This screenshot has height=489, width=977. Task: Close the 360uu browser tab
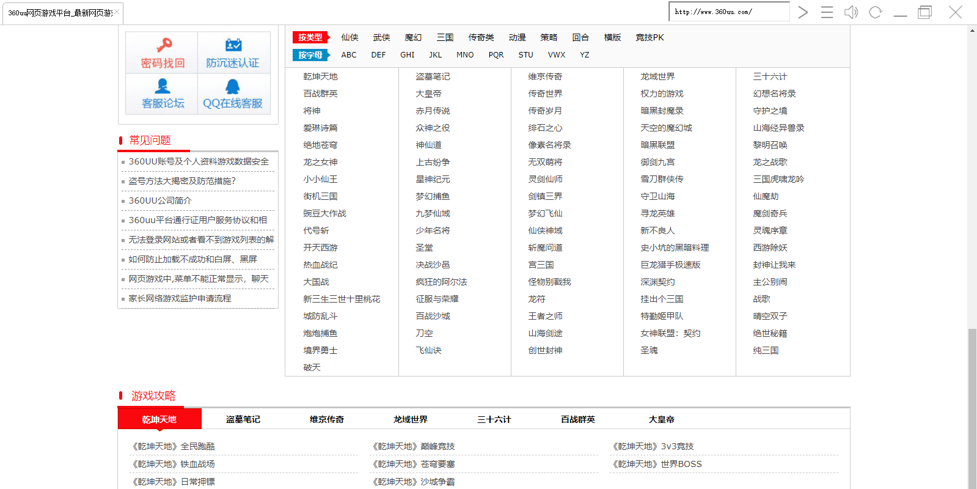[x=117, y=12]
